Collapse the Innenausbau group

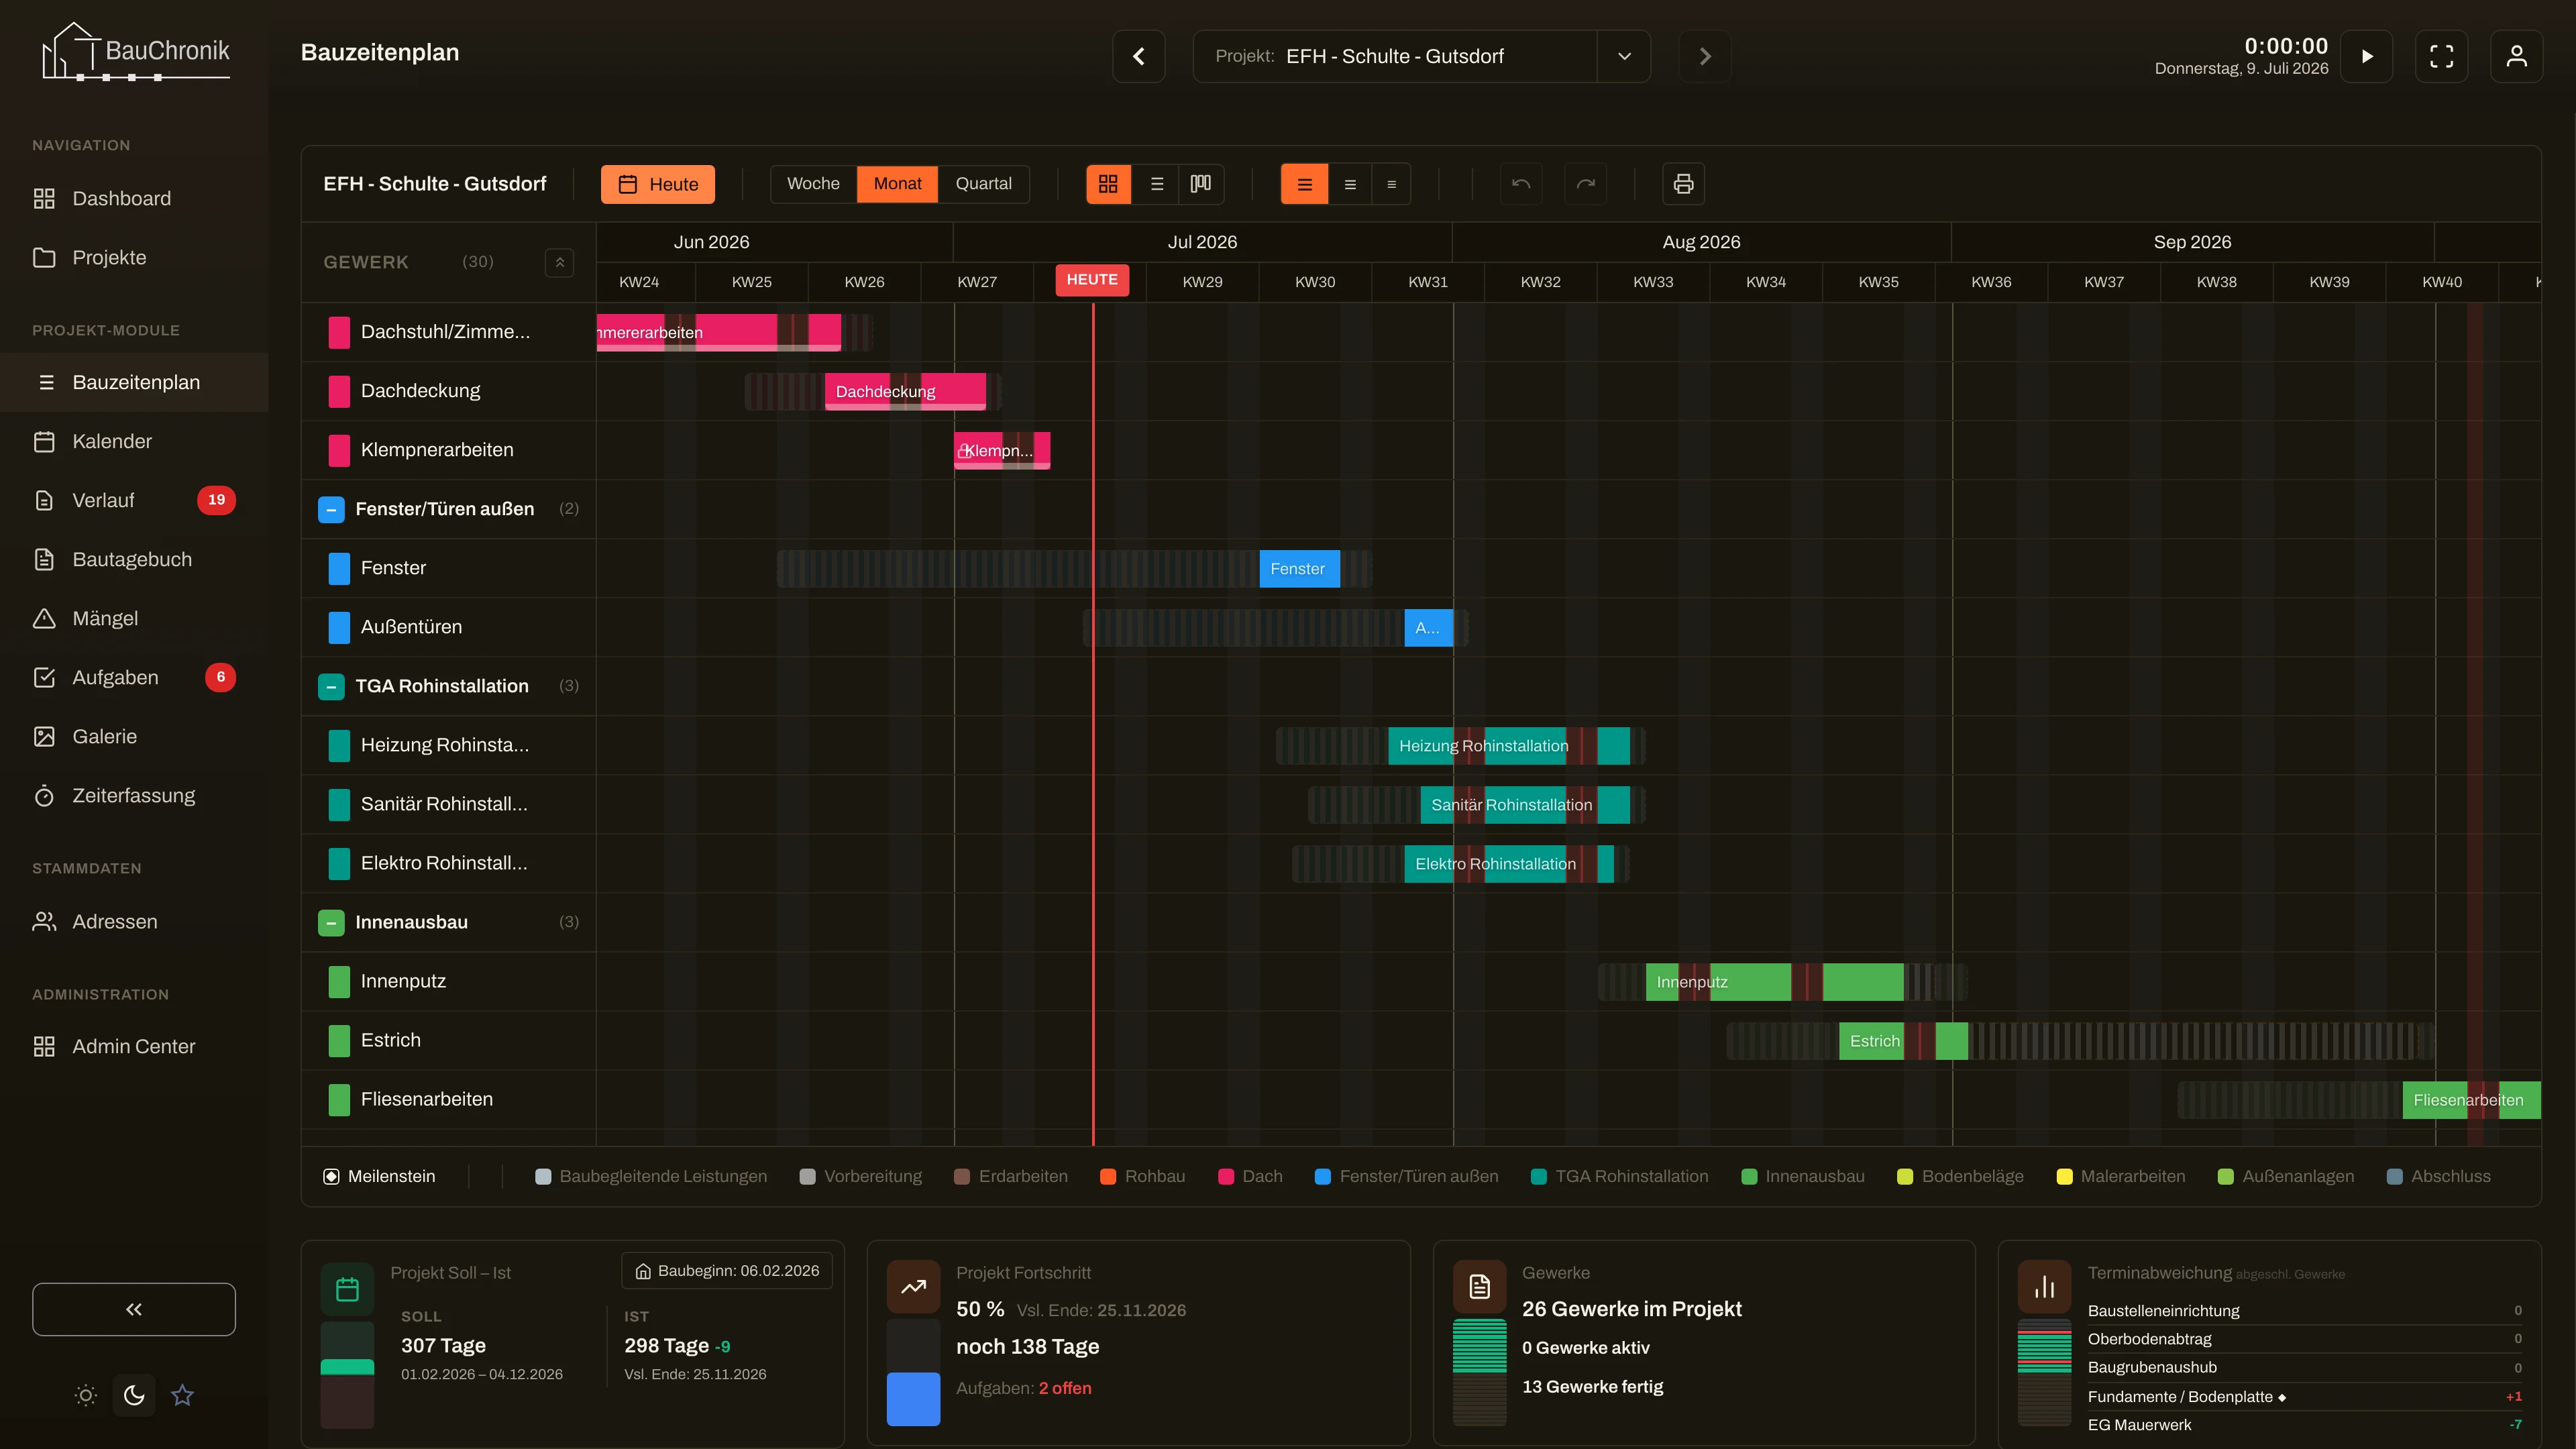pyautogui.click(x=331, y=922)
